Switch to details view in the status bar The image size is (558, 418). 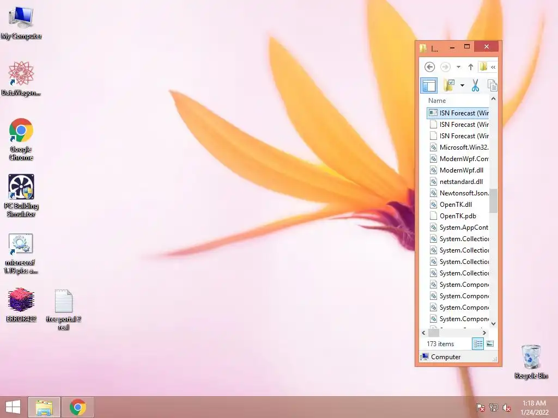pyautogui.click(x=478, y=344)
